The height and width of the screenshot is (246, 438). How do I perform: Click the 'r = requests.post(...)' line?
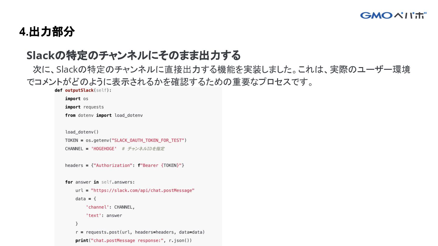(x=140, y=232)
